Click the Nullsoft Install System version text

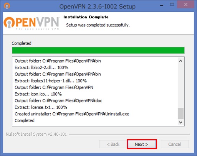36,134
